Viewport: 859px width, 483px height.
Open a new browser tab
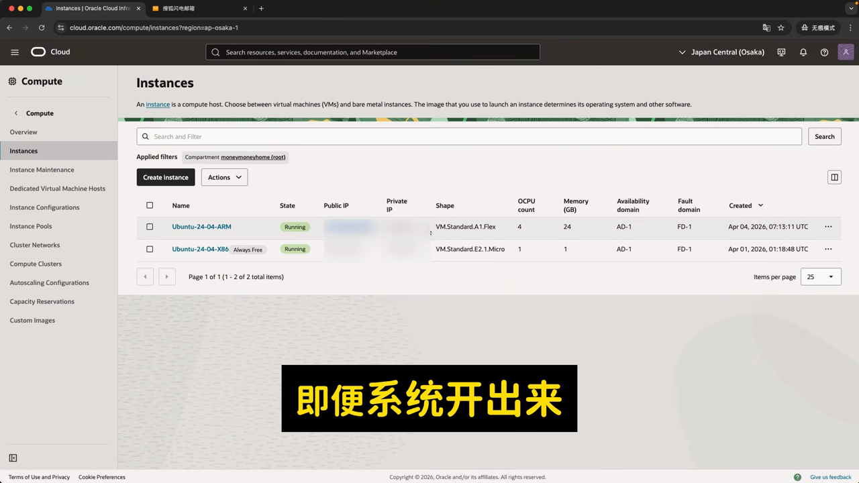coord(261,9)
